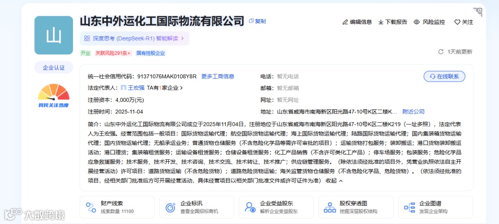Click the blue 山 company logo
The height and width of the screenshot is (224, 499).
point(54,35)
